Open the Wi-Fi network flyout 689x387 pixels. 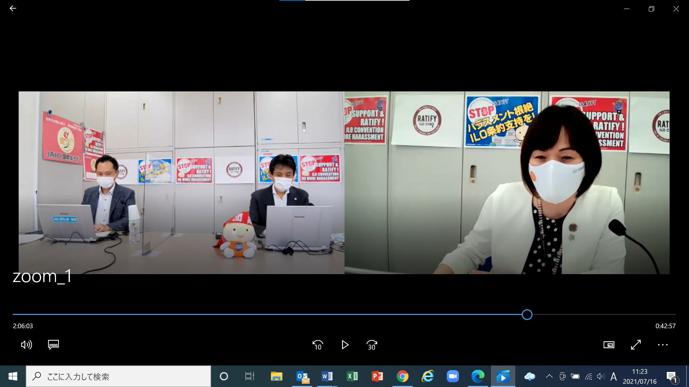point(589,376)
